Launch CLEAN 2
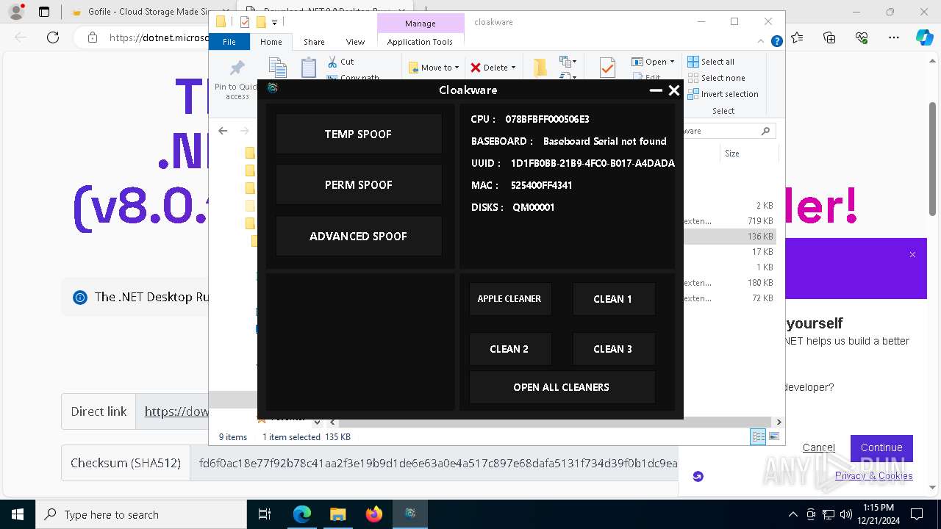Image resolution: width=941 pixels, height=529 pixels. (509, 349)
